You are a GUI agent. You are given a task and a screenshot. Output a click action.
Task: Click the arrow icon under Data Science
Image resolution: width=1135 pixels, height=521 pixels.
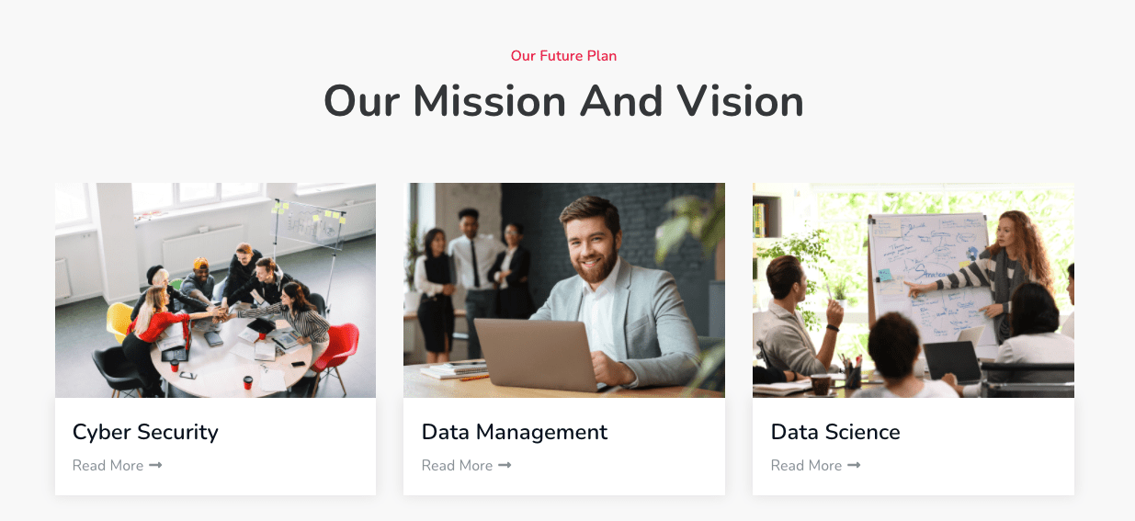coord(854,465)
